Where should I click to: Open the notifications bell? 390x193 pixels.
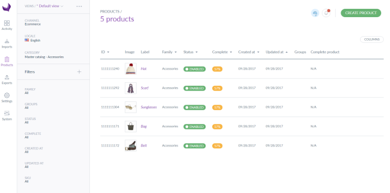tap(326, 13)
